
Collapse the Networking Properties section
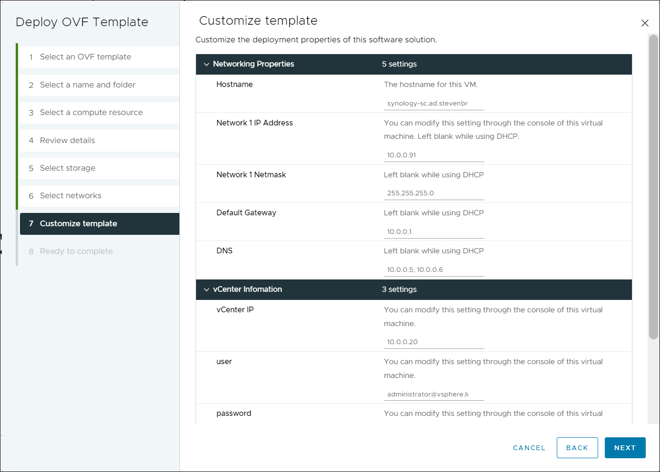[207, 64]
